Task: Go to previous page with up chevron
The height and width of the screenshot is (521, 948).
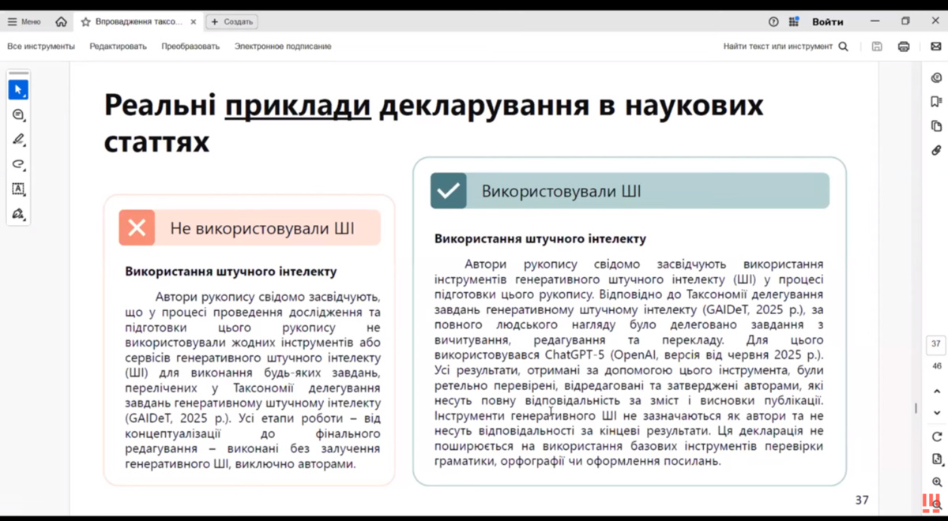Action: pyautogui.click(x=936, y=390)
